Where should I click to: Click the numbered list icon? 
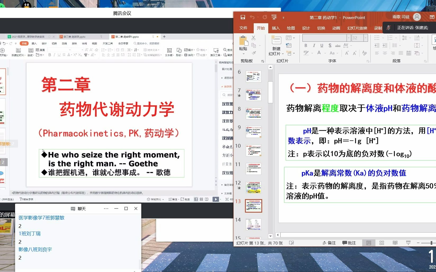pyautogui.click(x=390, y=38)
